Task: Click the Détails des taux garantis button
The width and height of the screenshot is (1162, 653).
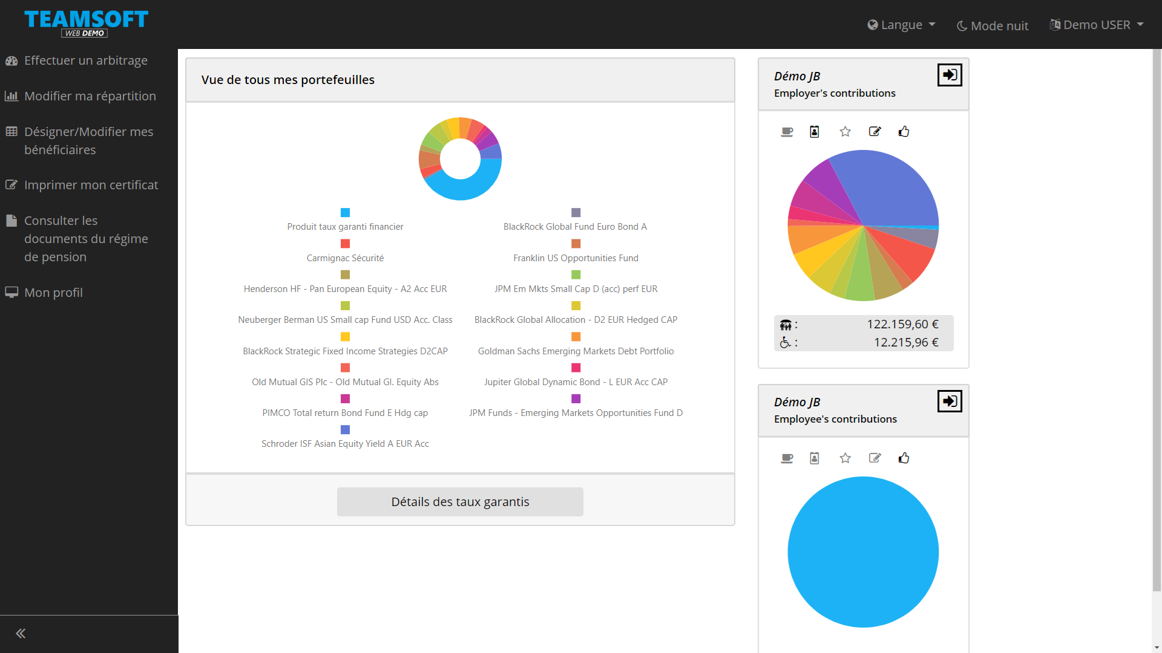Action: pyautogui.click(x=460, y=502)
